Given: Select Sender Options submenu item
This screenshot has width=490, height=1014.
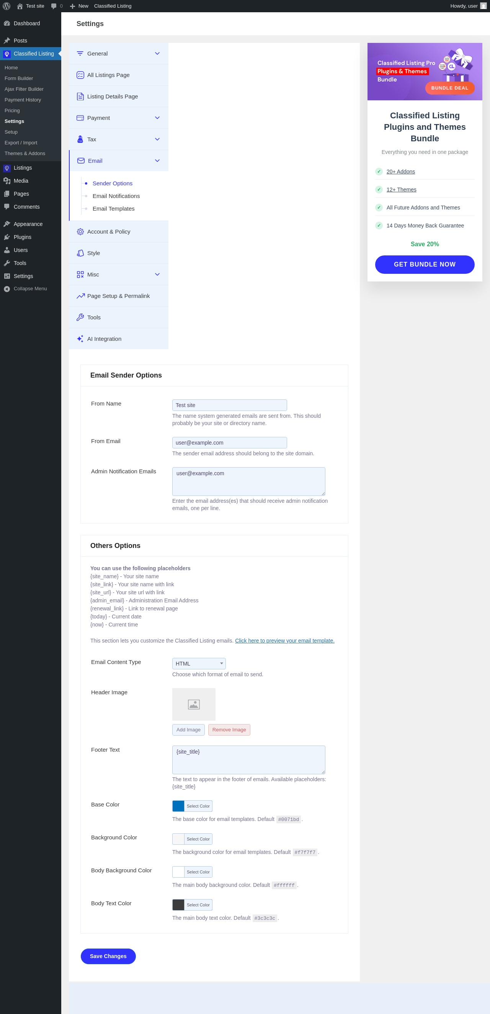Looking at the screenshot, I should 113,183.
